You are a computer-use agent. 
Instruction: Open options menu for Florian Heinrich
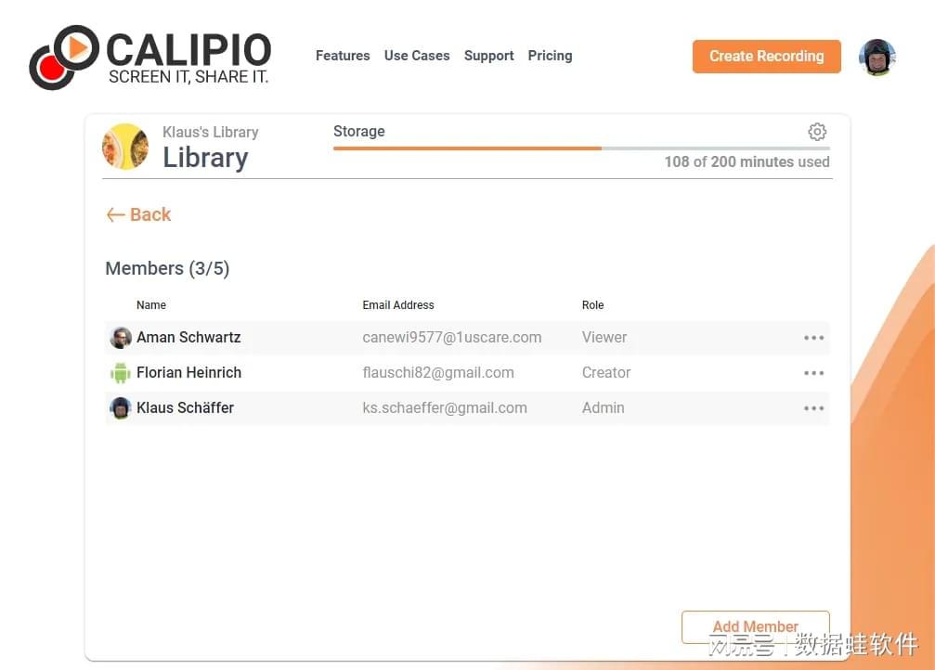click(x=813, y=373)
